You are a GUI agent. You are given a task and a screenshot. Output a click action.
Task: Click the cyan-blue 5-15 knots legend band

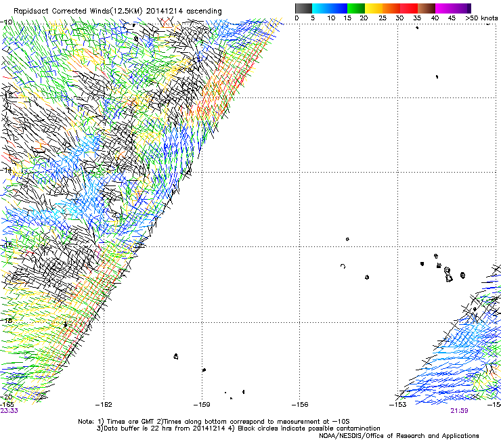tap(330, 8)
